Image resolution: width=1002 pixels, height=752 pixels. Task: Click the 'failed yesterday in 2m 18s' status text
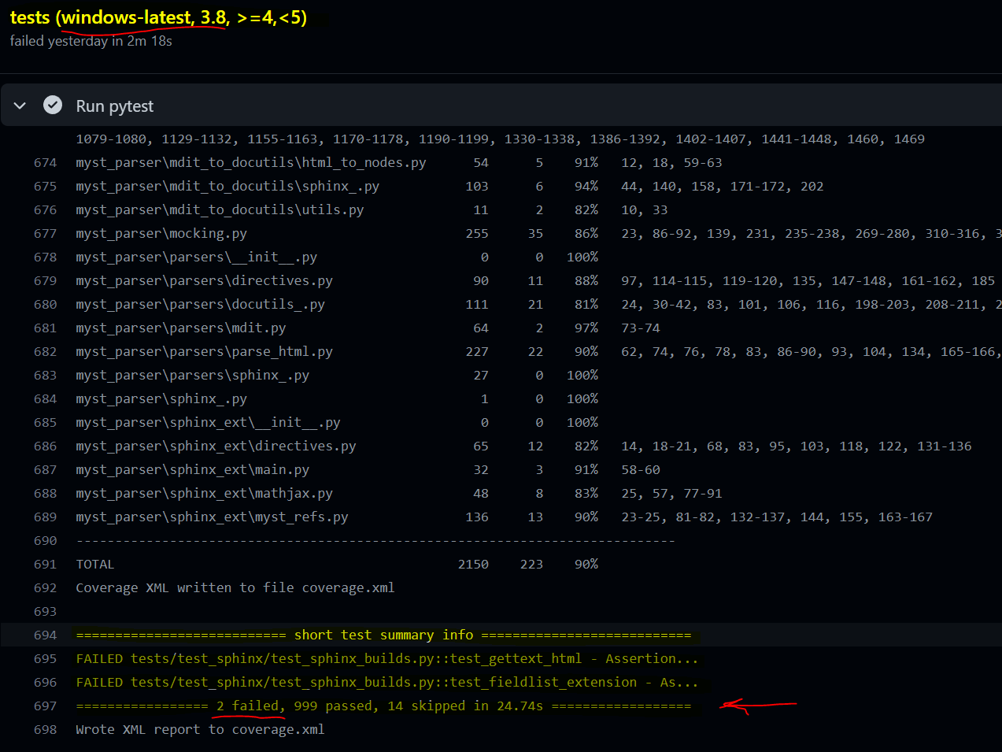pos(91,41)
